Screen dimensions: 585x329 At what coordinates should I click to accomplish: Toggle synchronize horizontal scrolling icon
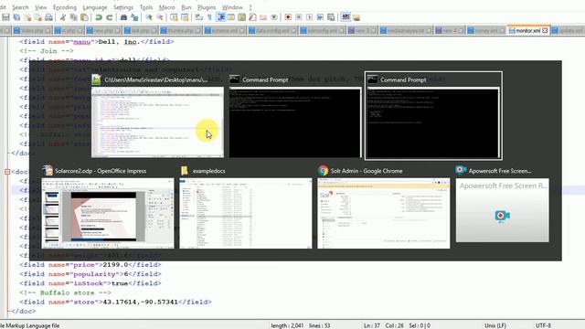[185, 17]
